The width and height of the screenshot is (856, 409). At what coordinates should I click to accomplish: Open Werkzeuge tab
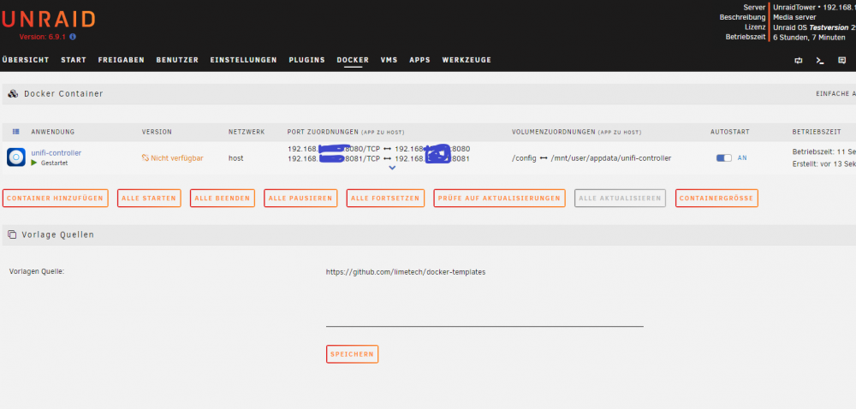(x=467, y=60)
